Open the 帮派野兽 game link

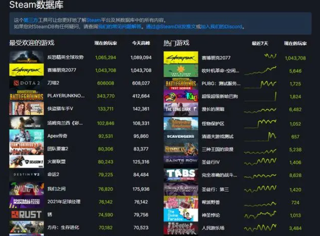(211, 202)
